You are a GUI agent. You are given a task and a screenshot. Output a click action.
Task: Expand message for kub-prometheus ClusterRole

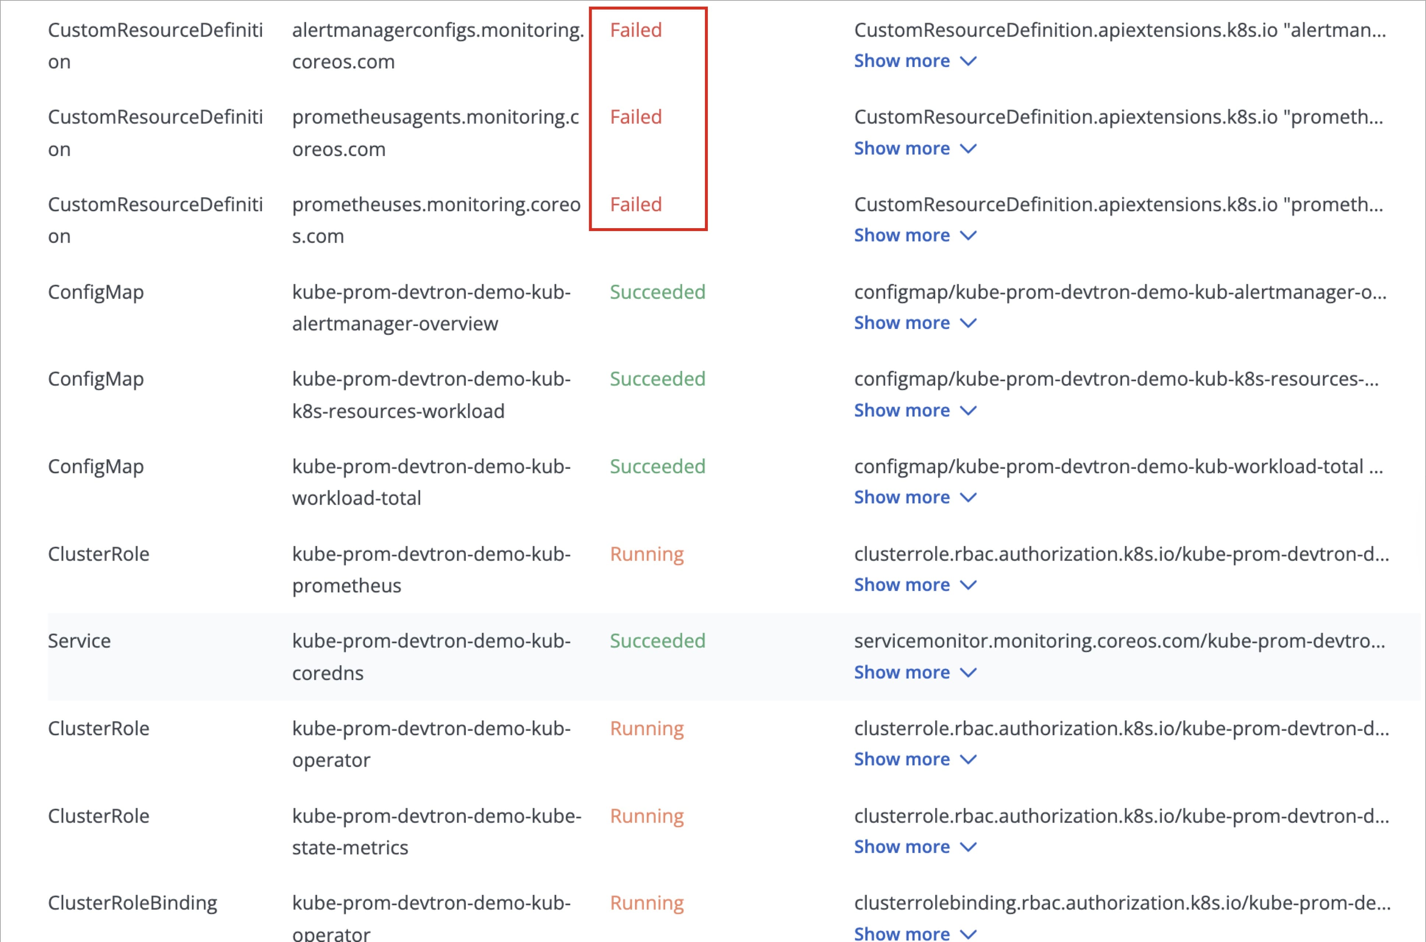(x=914, y=585)
